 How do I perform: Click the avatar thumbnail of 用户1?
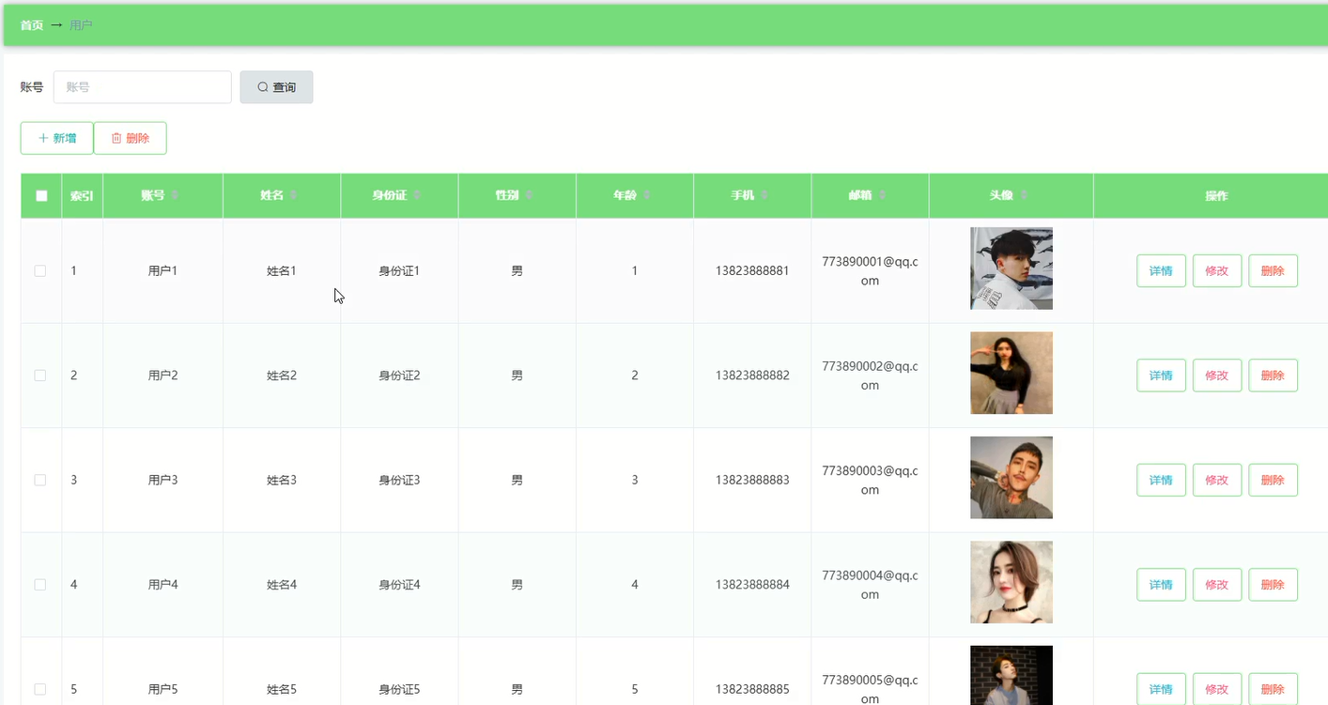1011,268
